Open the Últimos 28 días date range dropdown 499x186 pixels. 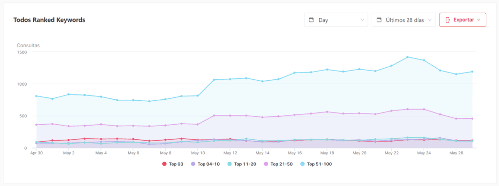pos(403,19)
